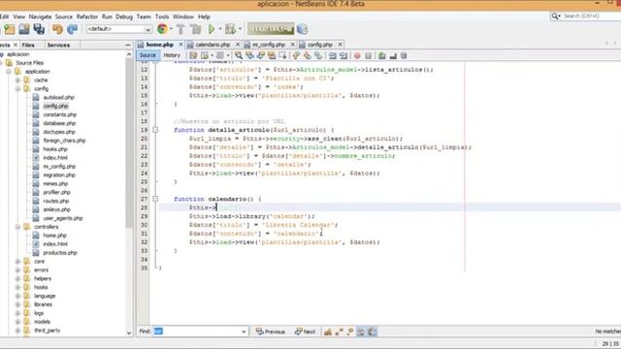Click Find Previous Occurrence editor icon
The image size is (621, 349).
(x=249, y=56)
